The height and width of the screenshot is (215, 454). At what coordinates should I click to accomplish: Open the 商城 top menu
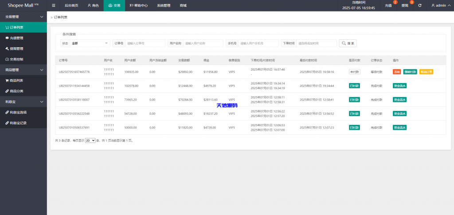pos(183,5)
